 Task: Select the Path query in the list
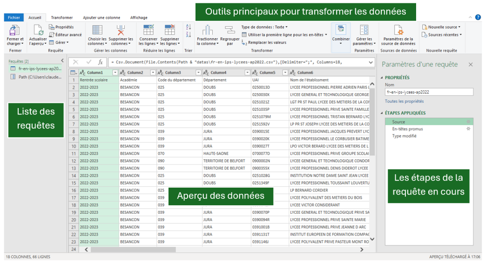[x=36, y=77]
